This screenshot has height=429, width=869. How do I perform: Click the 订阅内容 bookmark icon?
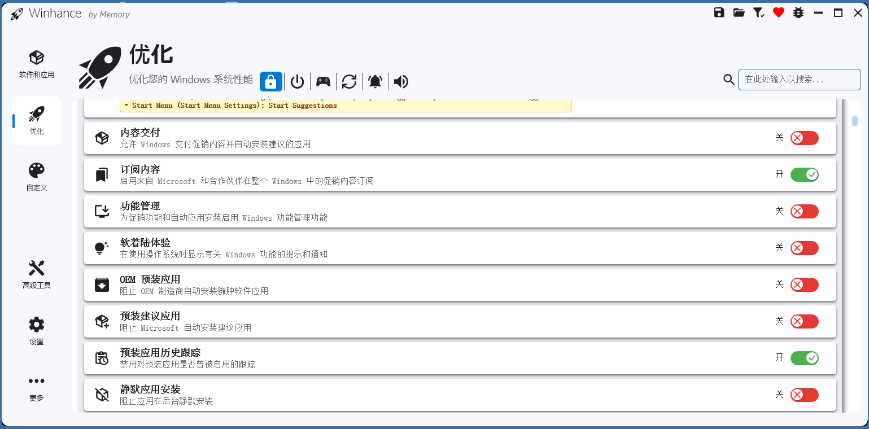tap(102, 175)
